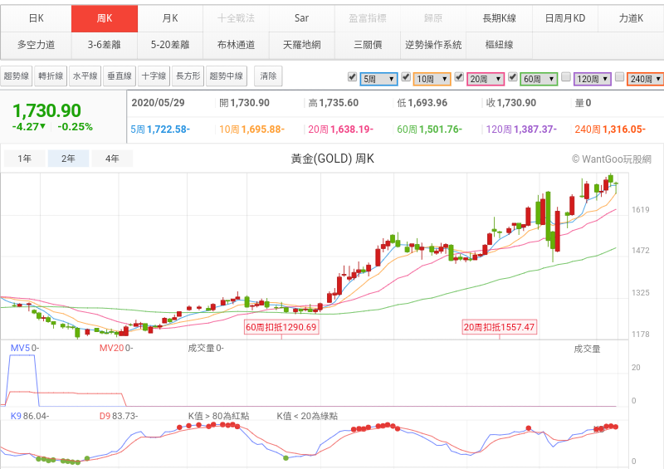Set chart range to 1年
Screen dimensions: 664x469
pyautogui.click(x=25, y=159)
